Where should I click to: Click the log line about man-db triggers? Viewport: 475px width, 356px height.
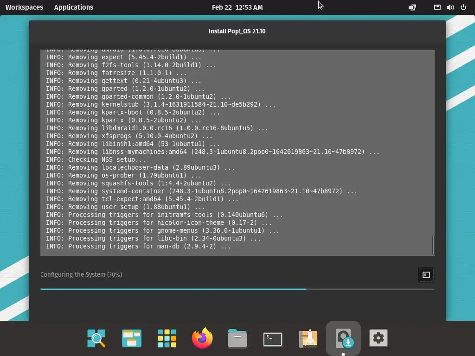pos(138,246)
